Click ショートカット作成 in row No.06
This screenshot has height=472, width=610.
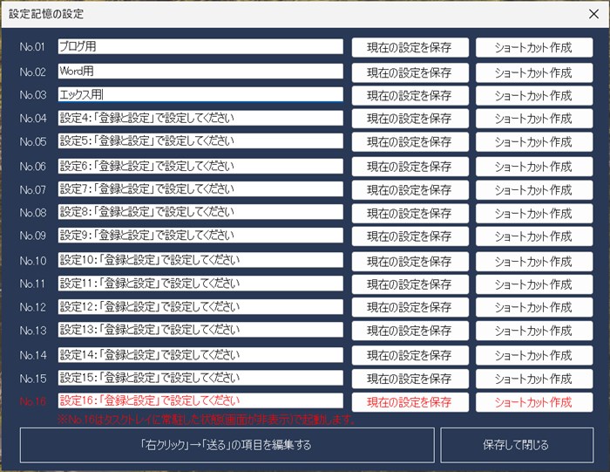534,167
